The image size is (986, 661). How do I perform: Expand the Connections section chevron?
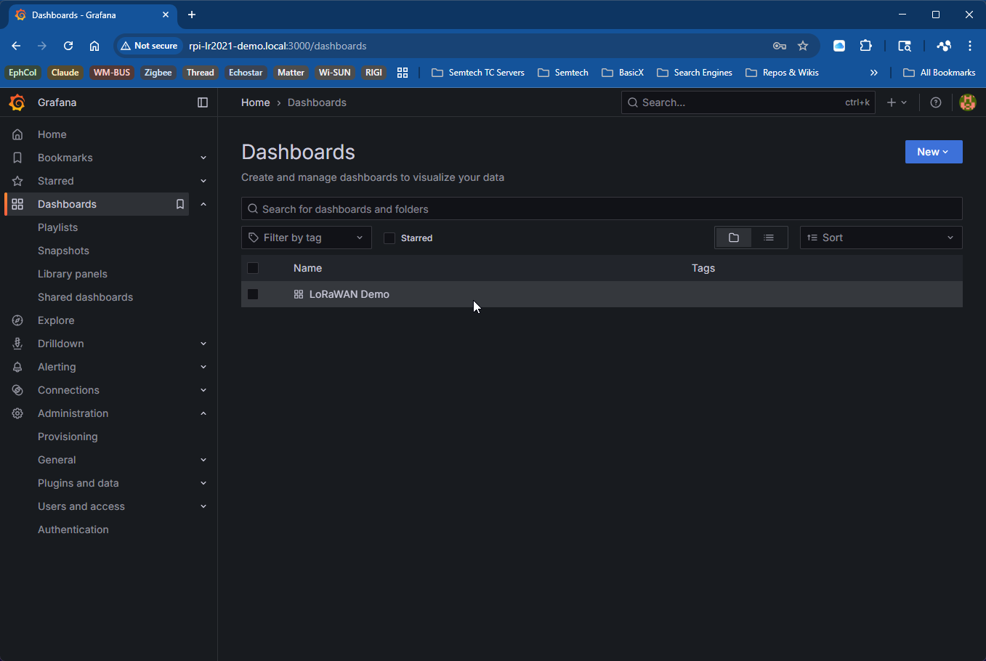[203, 390]
